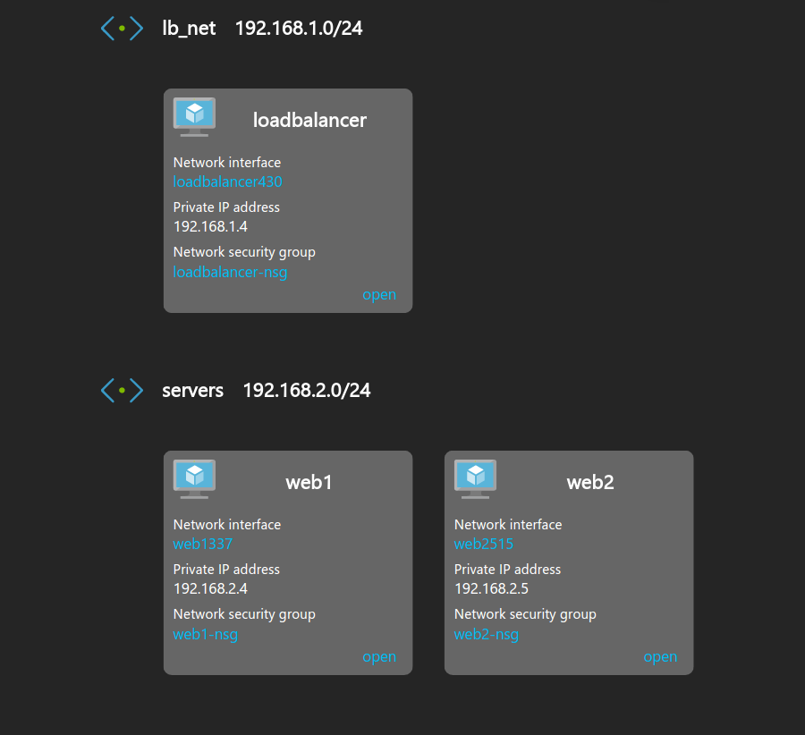The height and width of the screenshot is (735, 805).
Task: Click the 192.168.1.4 private IP address
Action: (210, 226)
